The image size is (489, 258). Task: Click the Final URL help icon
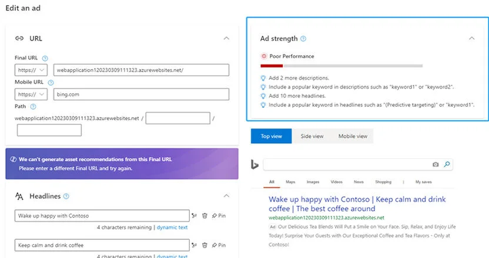(x=45, y=58)
